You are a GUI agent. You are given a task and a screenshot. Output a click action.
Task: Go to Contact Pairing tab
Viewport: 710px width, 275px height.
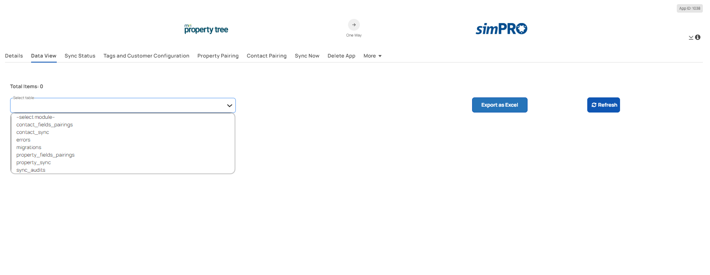pos(267,56)
